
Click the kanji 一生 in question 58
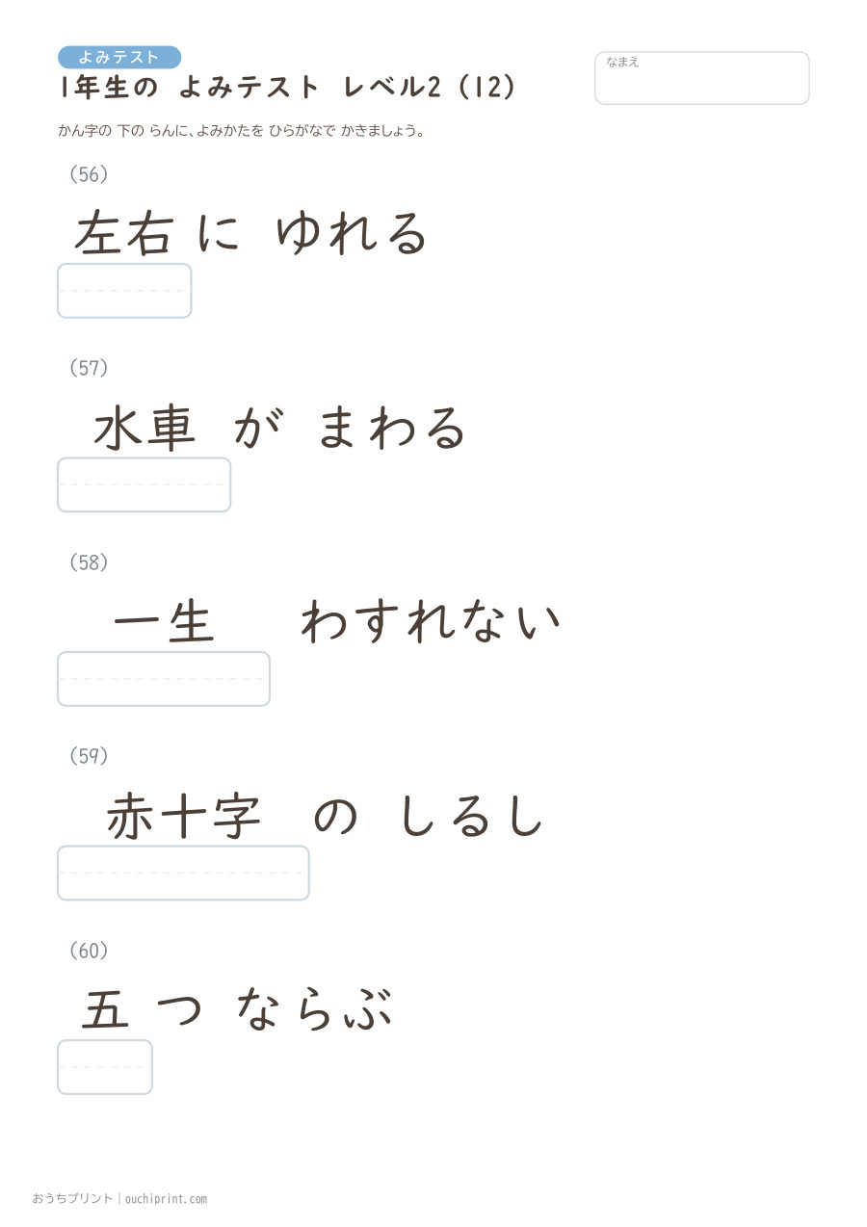(164, 622)
